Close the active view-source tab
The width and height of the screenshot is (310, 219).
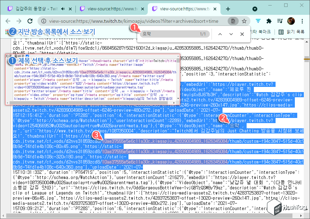click(x=215, y=9)
